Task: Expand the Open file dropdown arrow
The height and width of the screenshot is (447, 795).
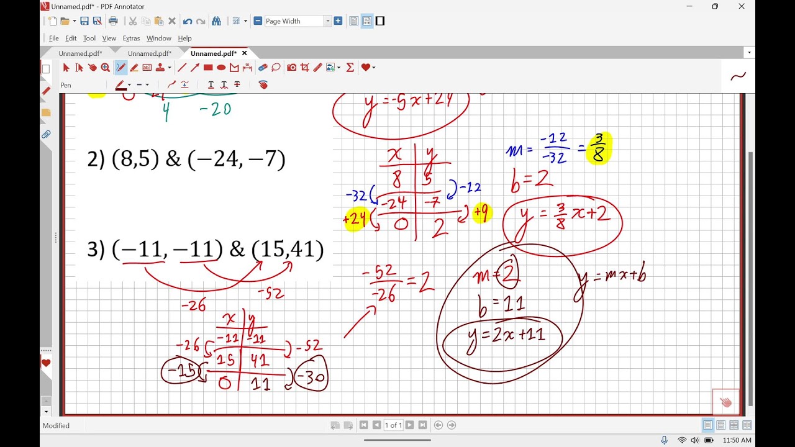Action: (x=74, y=21)
